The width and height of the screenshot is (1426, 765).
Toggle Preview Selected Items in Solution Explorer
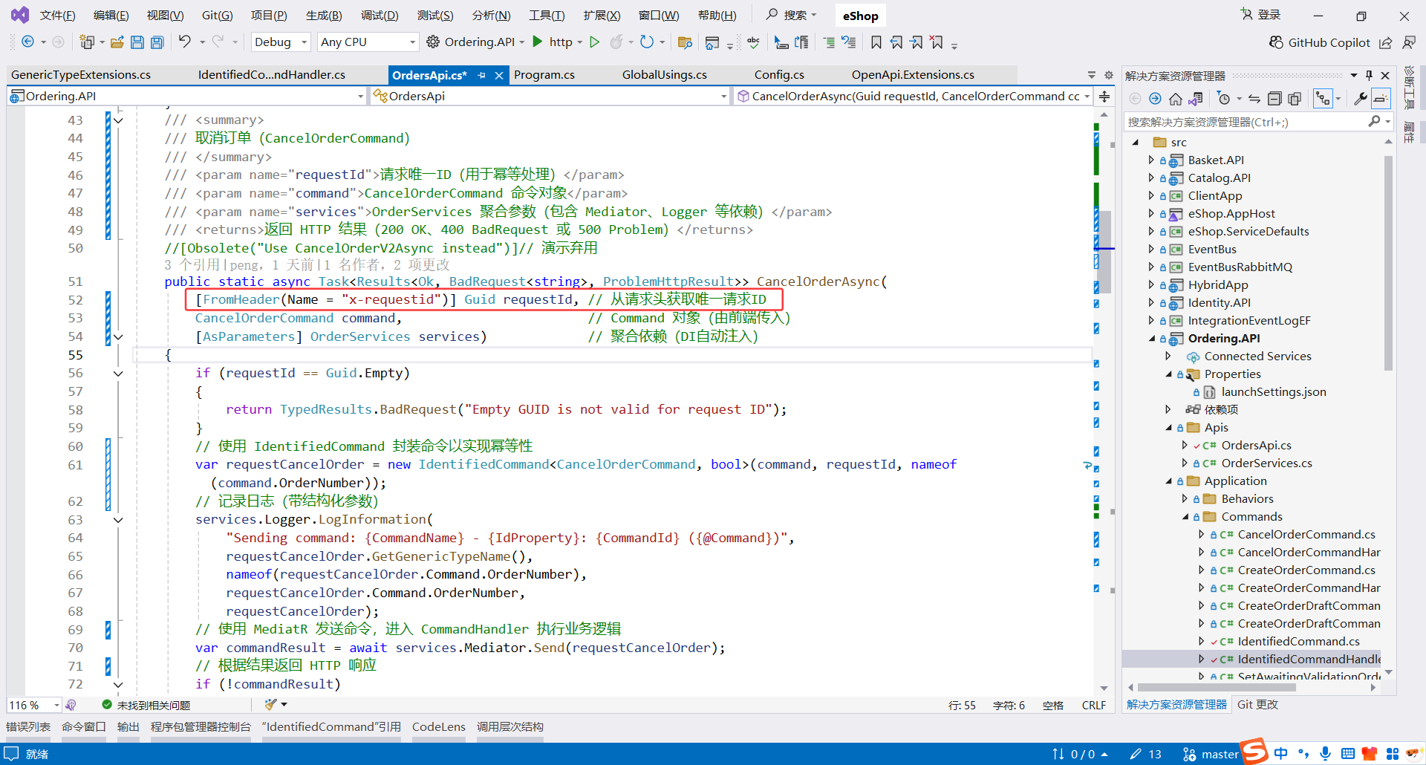click(x=1380, y=97)
